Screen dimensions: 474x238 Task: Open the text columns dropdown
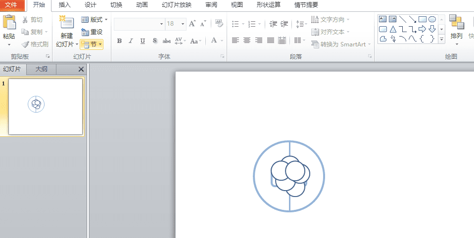(x=299, y=40)
